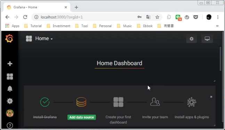
Task: Expand the Home dashboard dropdown
Action: [x=44, y=39]
